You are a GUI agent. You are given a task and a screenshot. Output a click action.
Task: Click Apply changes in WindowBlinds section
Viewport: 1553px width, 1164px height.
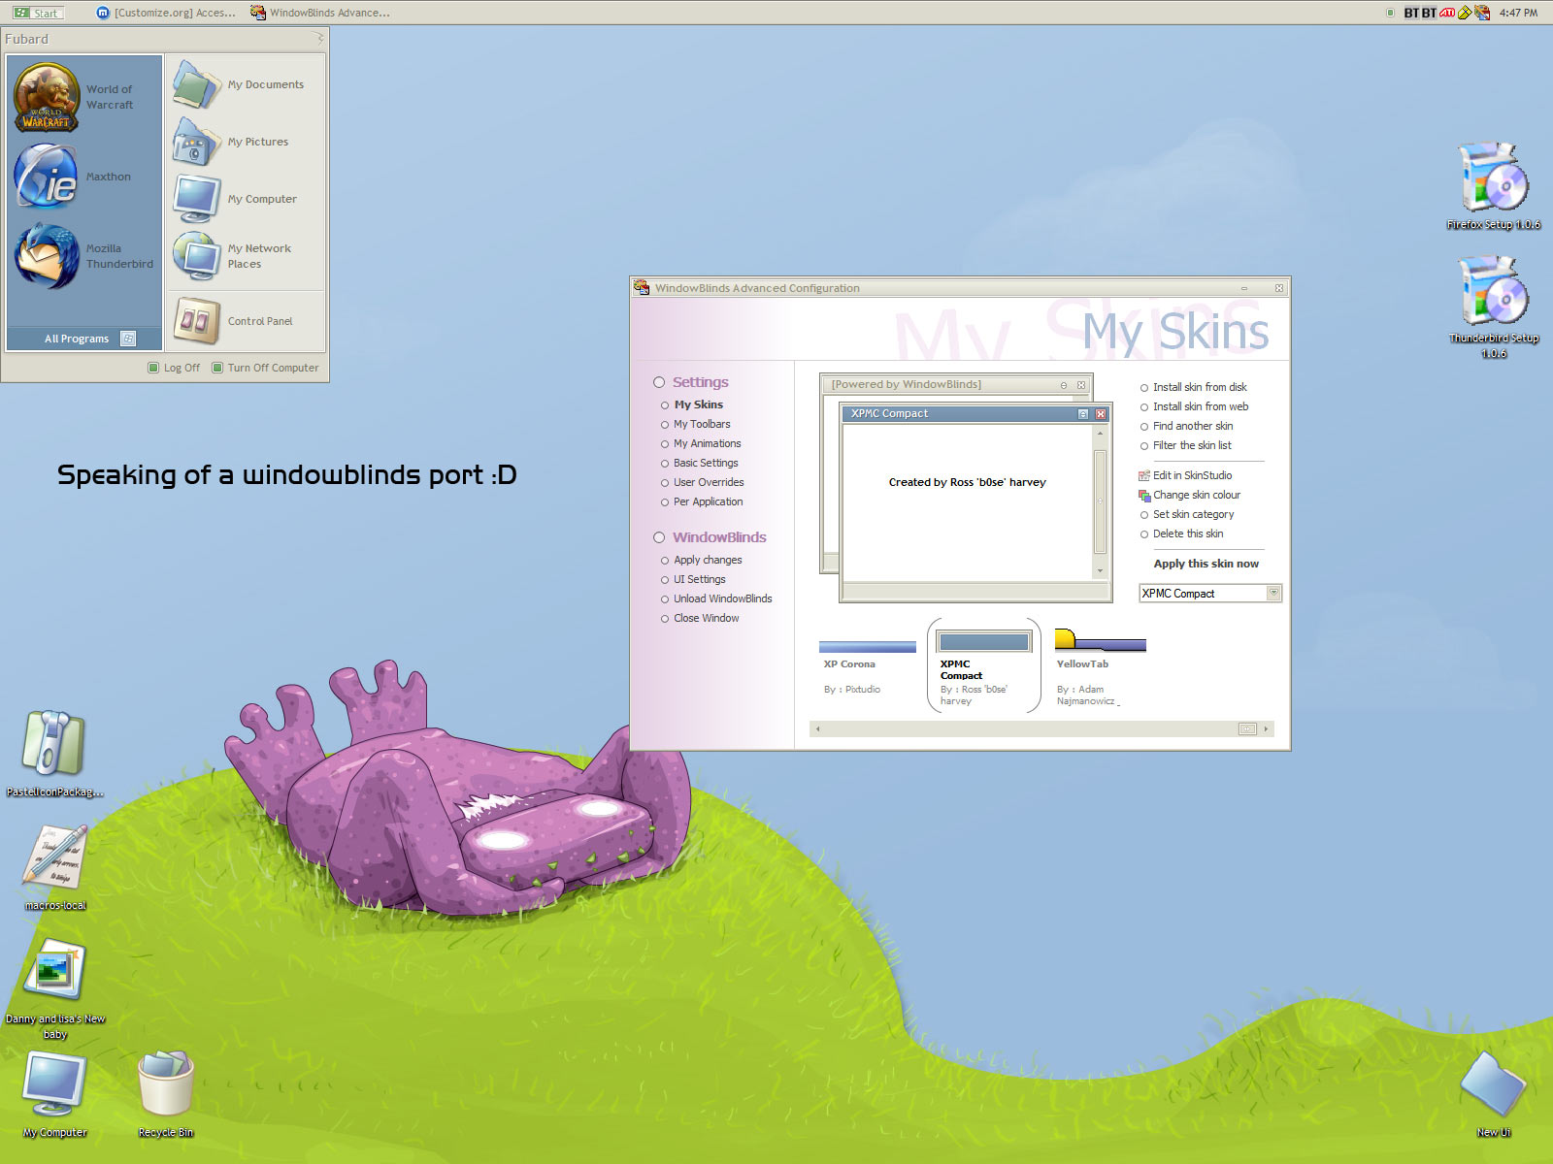(708, 560)
